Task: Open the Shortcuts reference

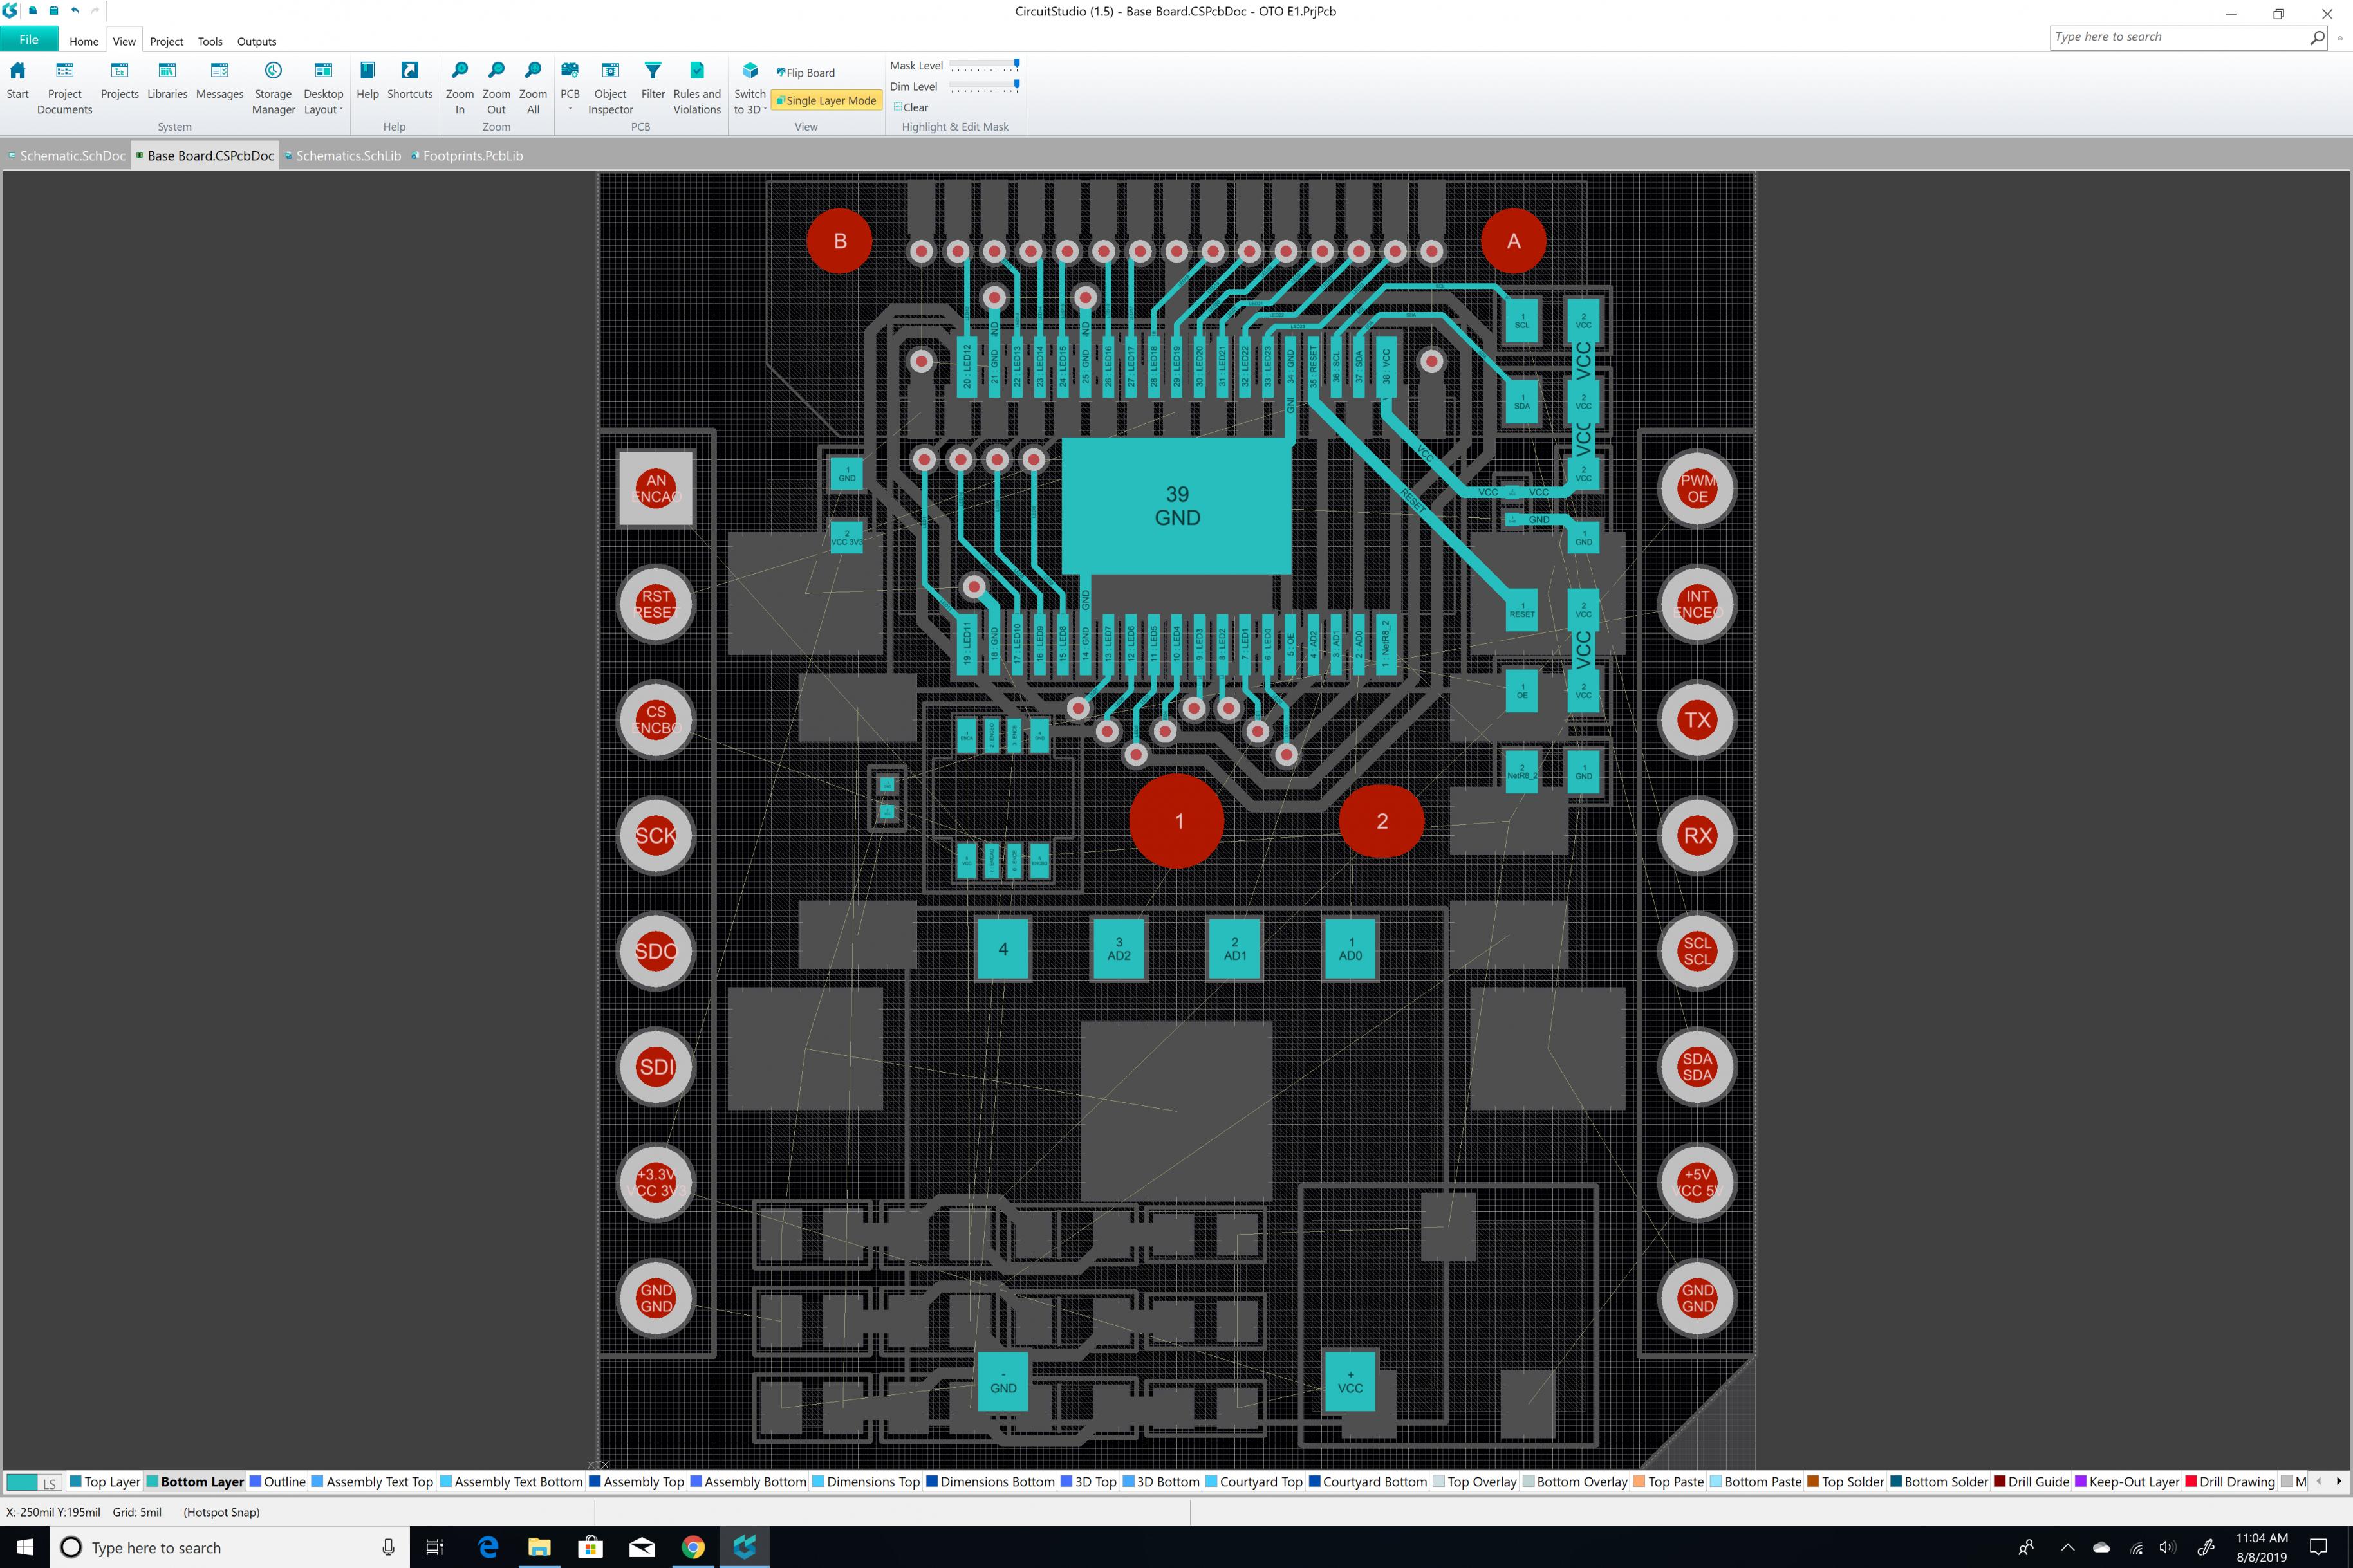Action: (409, 81)
